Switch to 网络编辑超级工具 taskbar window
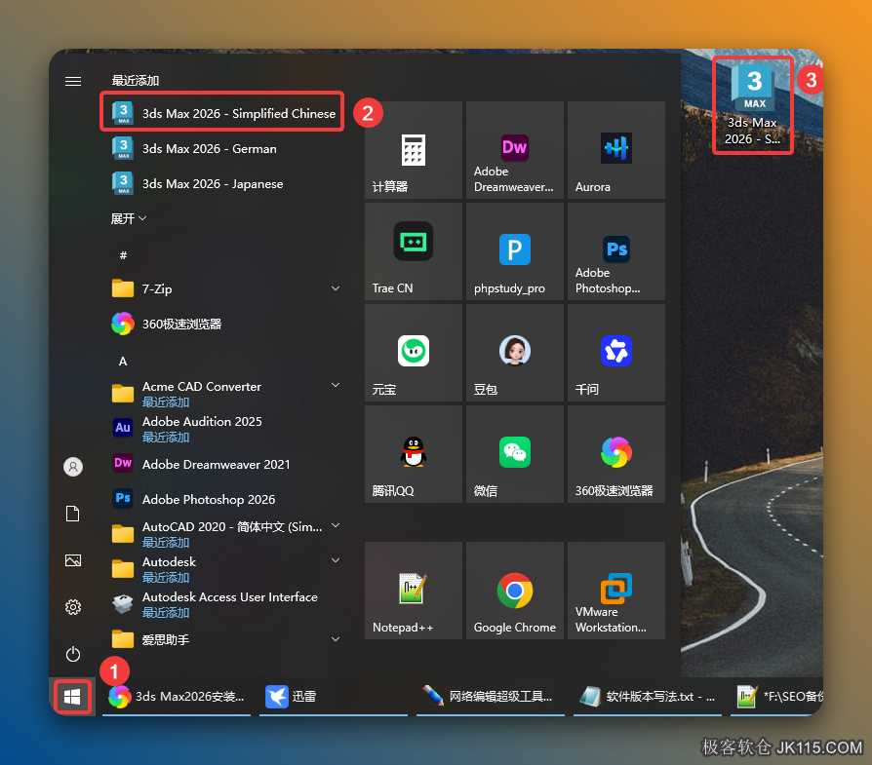 pyautogui.click(x=491, y=696)
